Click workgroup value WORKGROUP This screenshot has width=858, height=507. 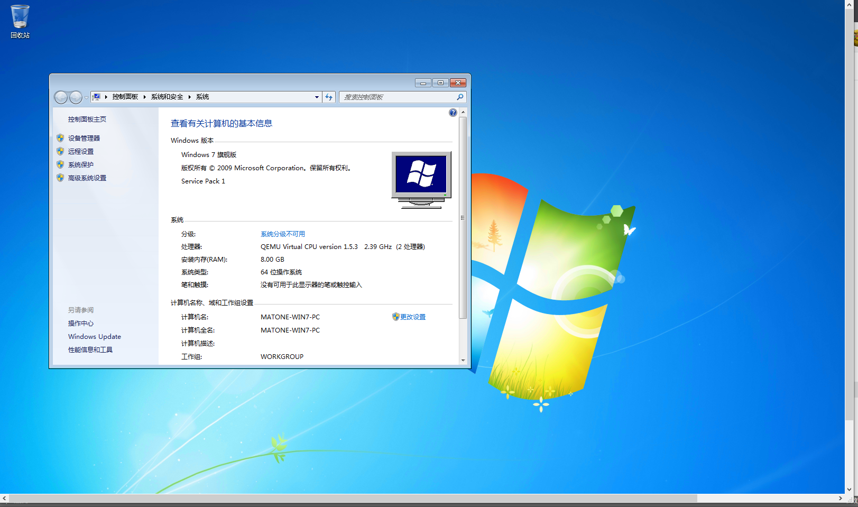[x=282, y=356]
